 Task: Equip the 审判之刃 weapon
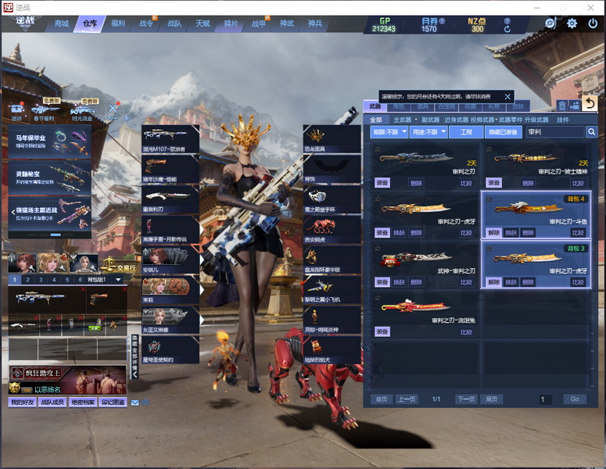point(382,183)
